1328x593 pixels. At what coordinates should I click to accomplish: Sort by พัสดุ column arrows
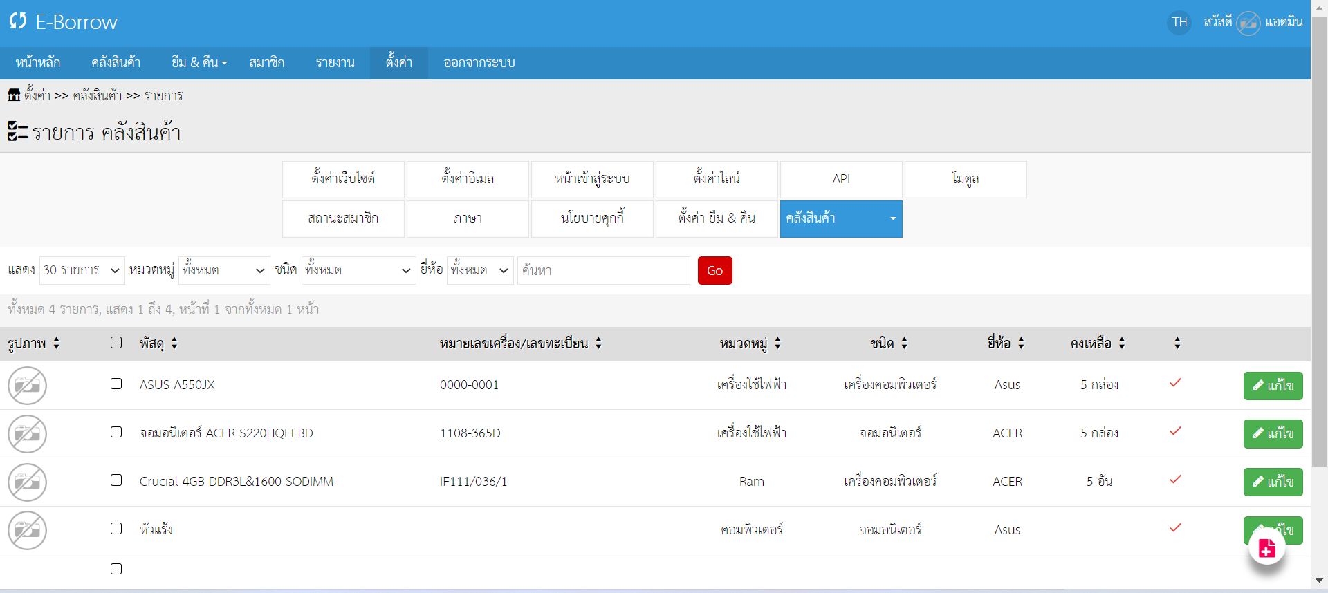click(174, 343)
